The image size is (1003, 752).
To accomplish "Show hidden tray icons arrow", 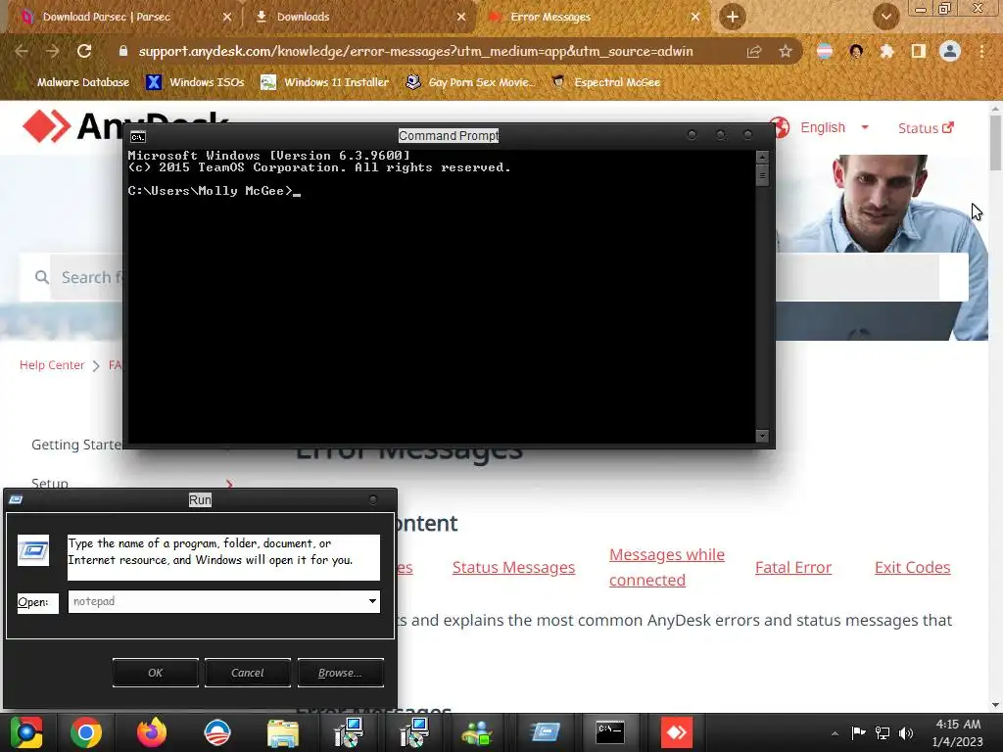I will pos(835,733).
